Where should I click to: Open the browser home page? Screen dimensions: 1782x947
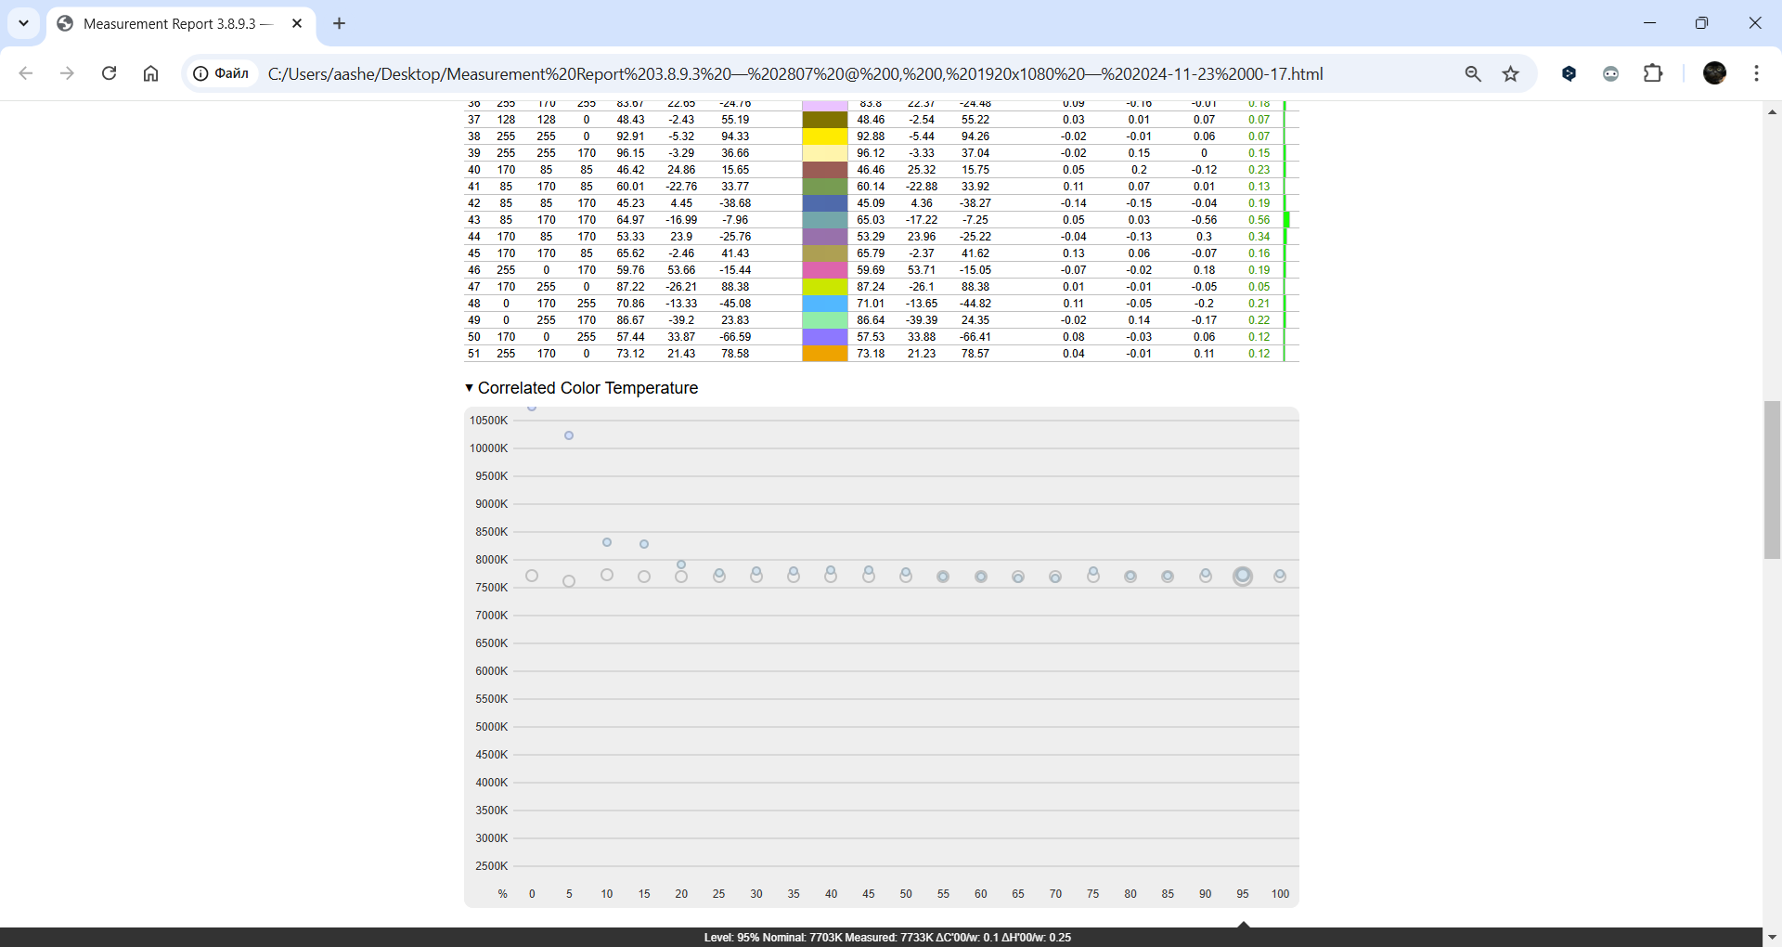[x=150, y=73]
